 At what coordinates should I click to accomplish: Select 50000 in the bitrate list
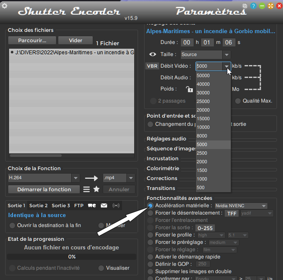tap(213, 75)
